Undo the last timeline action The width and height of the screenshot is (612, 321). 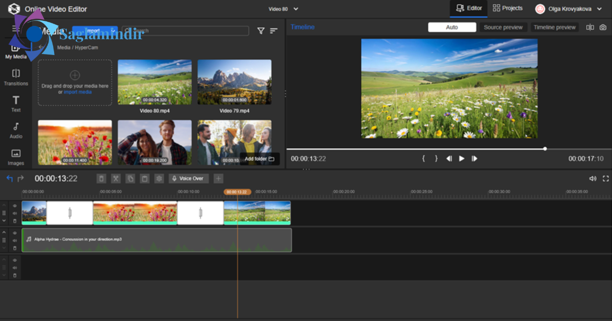[x=10, y=178]
